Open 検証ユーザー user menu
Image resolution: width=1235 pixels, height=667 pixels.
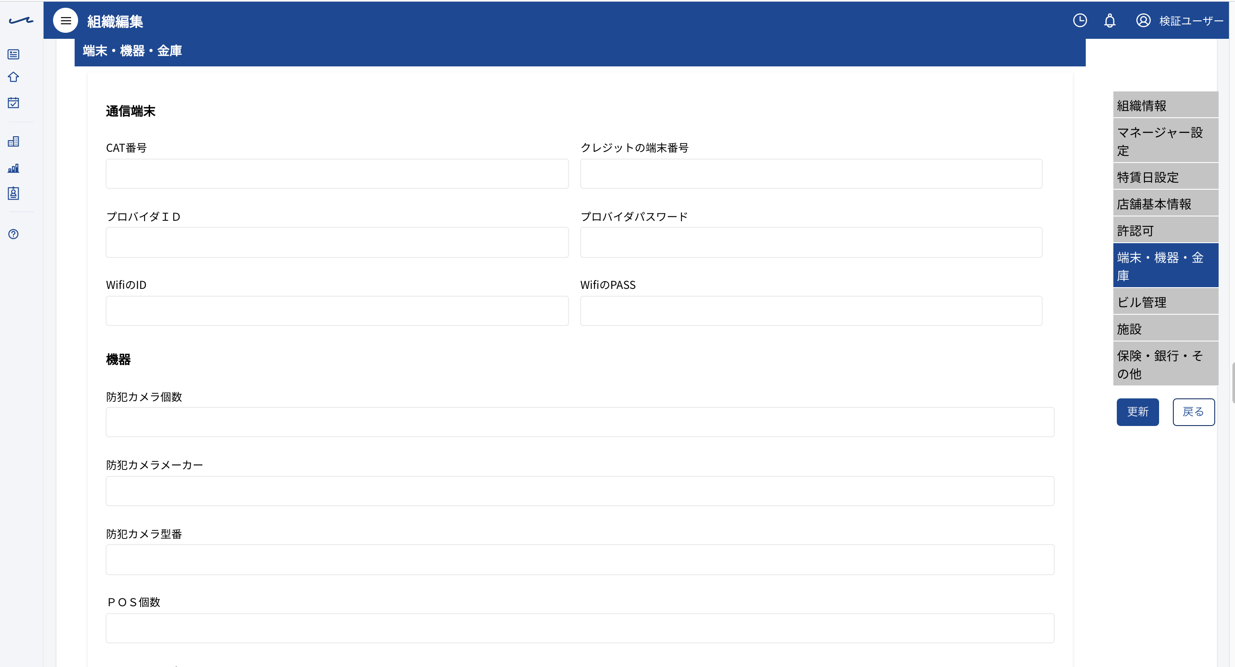[1191, 21]
